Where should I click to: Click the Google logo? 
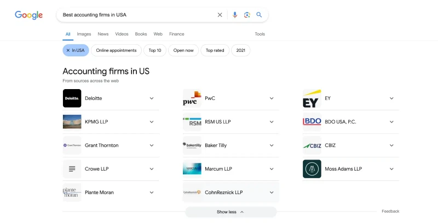pos(29,15)
